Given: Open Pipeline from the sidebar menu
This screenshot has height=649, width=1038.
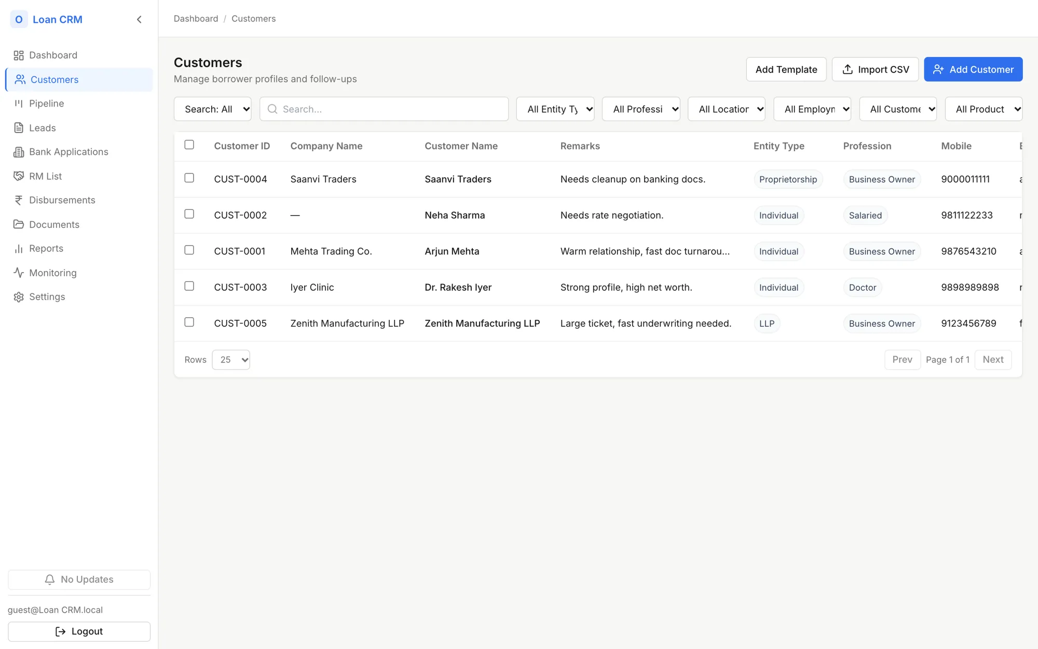Looking at the screenshot, I should pos(79,103).
